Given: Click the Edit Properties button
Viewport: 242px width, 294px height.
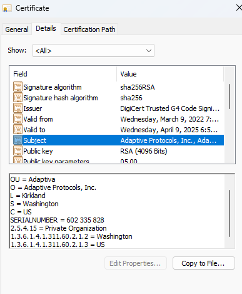Looking at the screenshot, I should point(136,263).
